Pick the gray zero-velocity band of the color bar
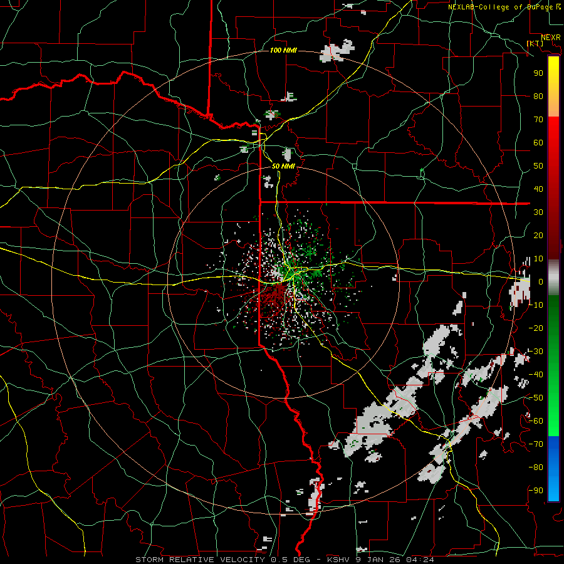 point(553,278)
